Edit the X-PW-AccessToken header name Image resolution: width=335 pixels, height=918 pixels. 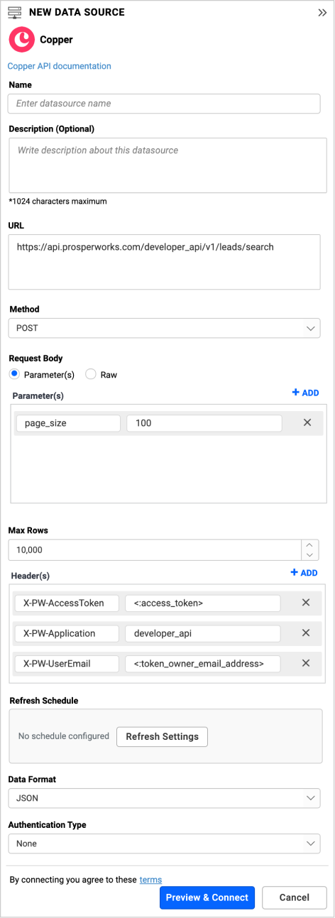click(x=67, y=603)
